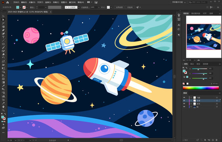Open Edit Toolbar three-dots button
This screenshot has width=222, height=142.
[4, 133]
